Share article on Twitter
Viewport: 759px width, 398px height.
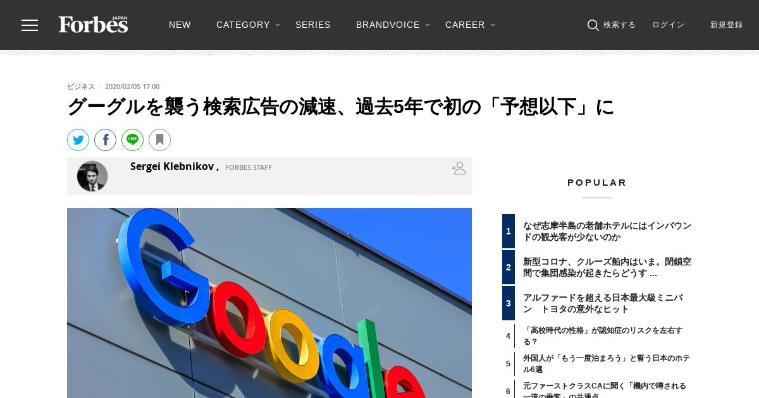pyautogui.click(x=78, y=140)
